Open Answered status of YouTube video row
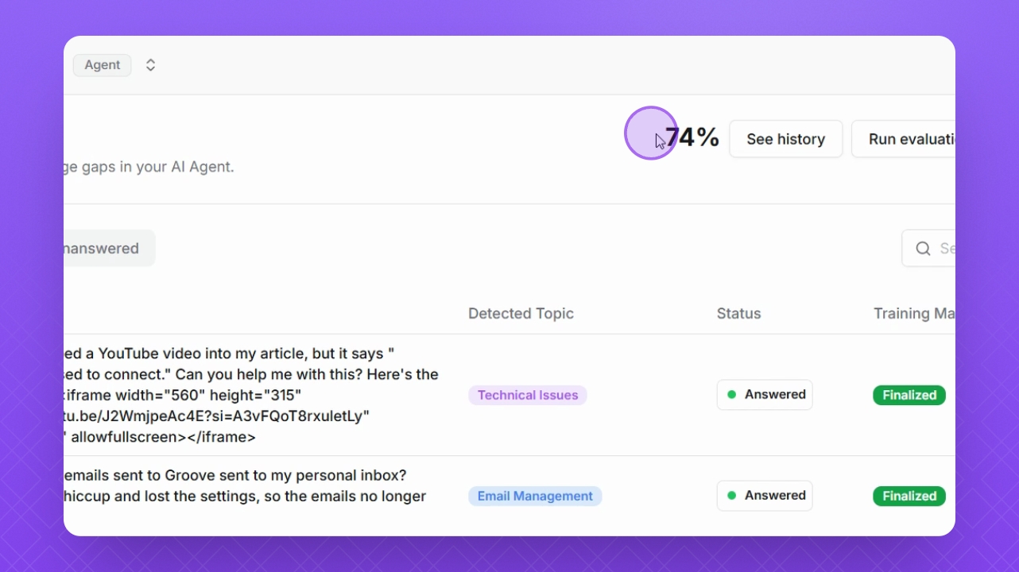 (x=765, y=395)
